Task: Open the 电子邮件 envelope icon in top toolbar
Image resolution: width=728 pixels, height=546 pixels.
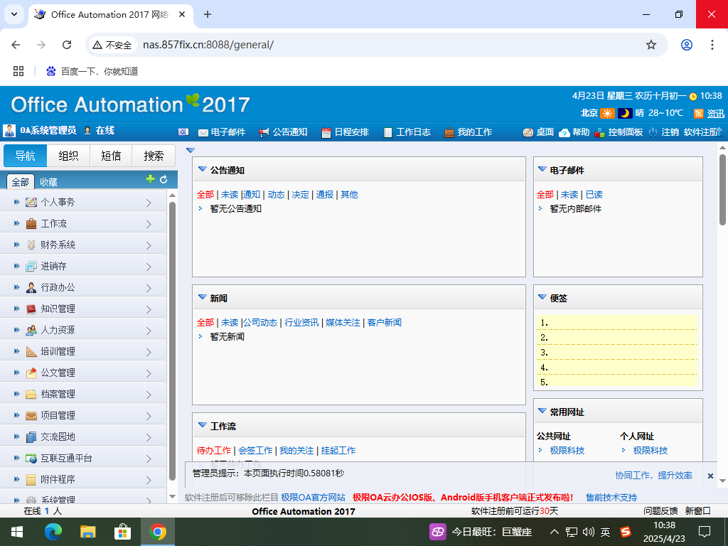Action: tap(203, 132)
